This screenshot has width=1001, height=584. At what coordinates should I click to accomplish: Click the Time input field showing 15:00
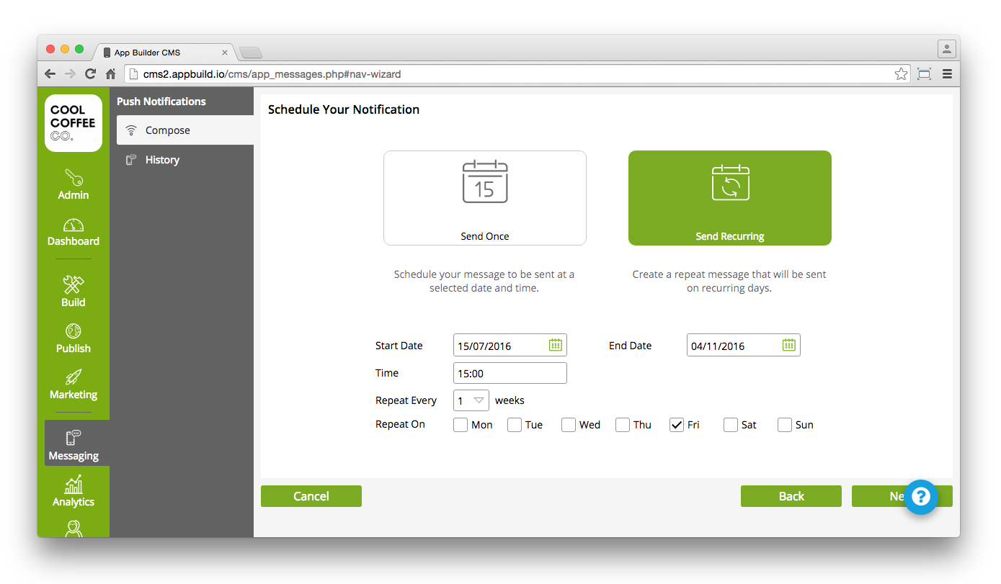click(x=510, y=373)
